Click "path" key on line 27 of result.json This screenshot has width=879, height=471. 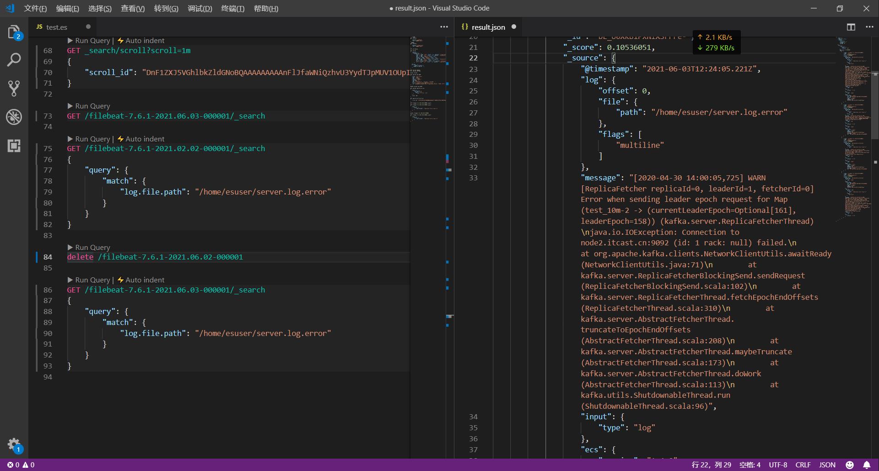629,112
